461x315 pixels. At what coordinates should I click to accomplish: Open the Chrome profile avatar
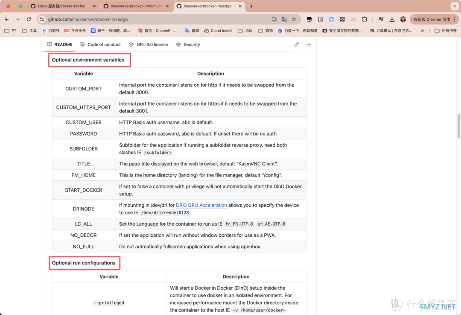(403, 19)
